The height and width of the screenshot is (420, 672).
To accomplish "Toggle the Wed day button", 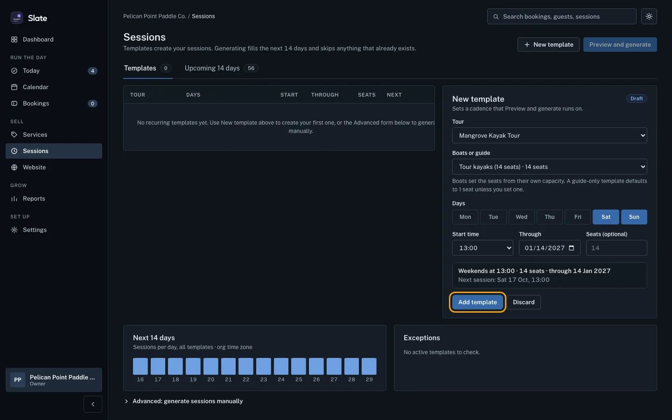I will point(522,217).
